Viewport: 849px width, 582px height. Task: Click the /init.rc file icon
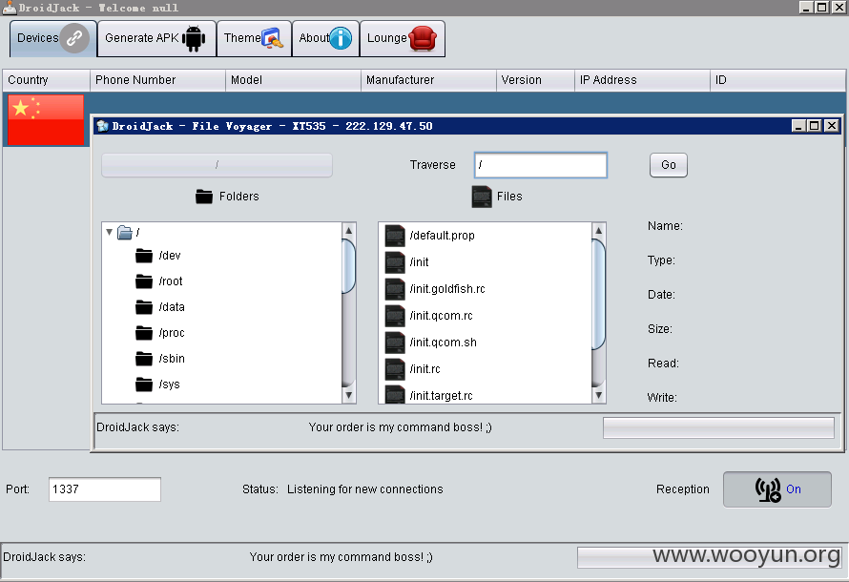click(395, 369)
